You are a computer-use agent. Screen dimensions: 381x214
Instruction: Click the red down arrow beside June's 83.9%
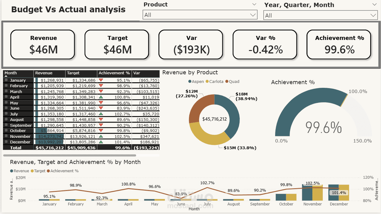[102, 108]
